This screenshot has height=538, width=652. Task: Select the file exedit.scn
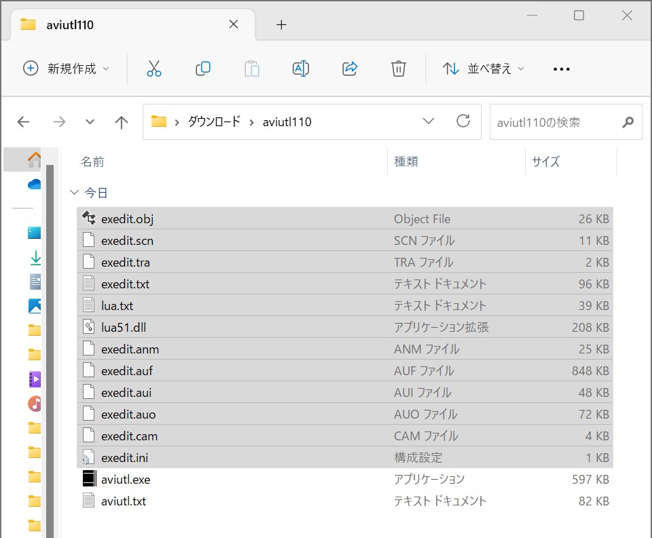[x=345, y=241]
